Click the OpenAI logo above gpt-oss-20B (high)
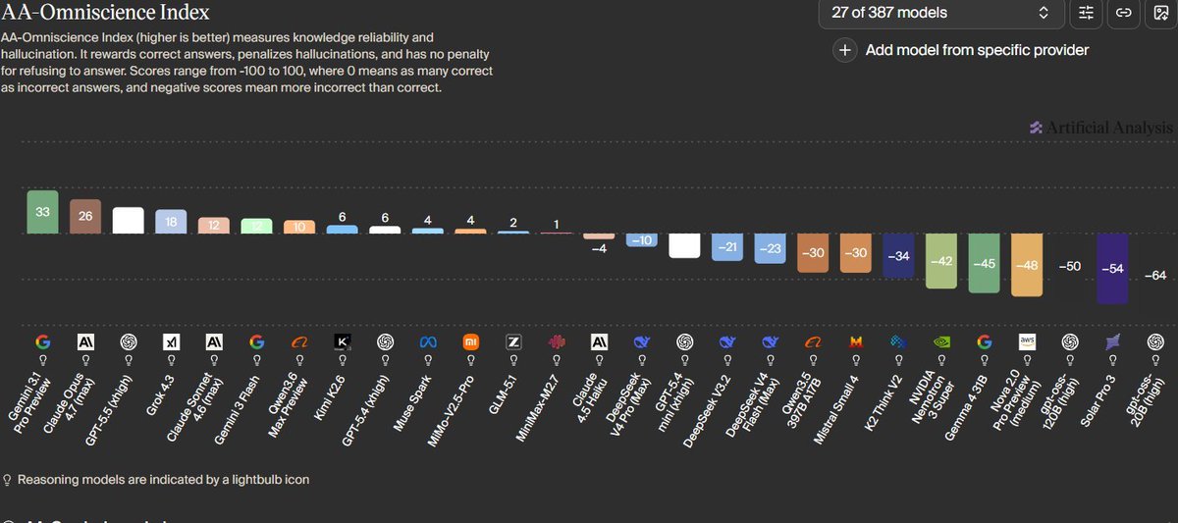Image resolution: width=1178 pixels, height=523 pixels. click(x=1155, y=342)
